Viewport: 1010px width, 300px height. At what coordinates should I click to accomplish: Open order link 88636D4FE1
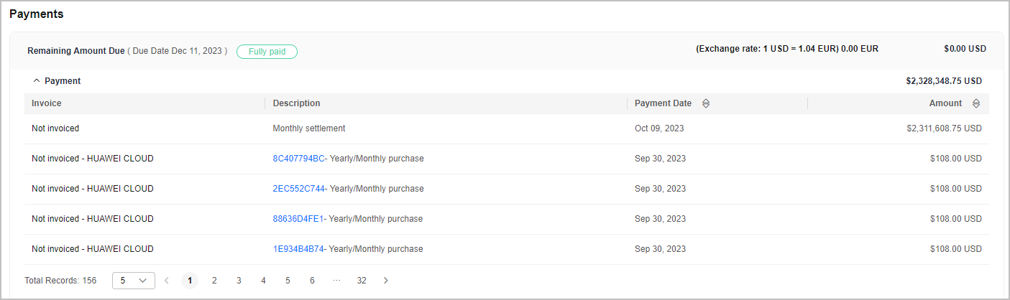coord(298,219)
